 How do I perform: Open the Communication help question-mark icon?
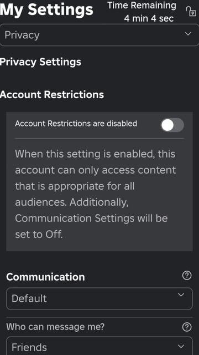187,276
